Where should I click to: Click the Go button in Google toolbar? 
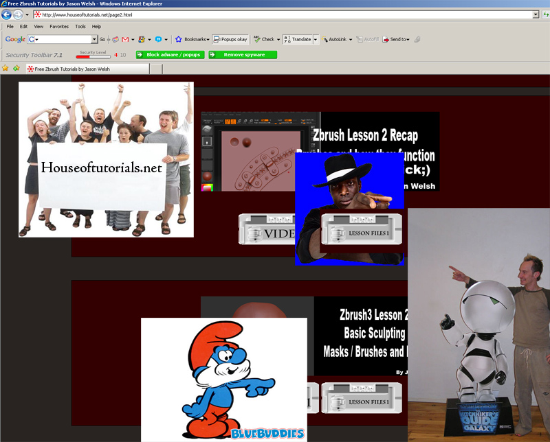[102, 40]
